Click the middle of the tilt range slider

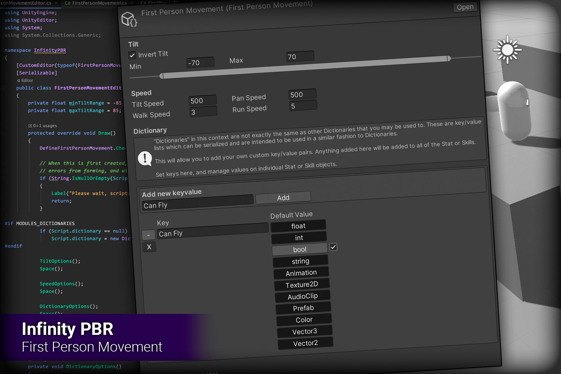305,67
